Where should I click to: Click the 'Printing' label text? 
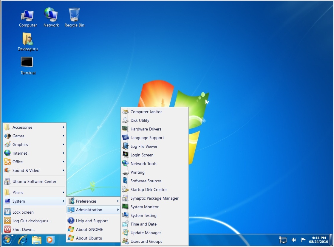137,172
